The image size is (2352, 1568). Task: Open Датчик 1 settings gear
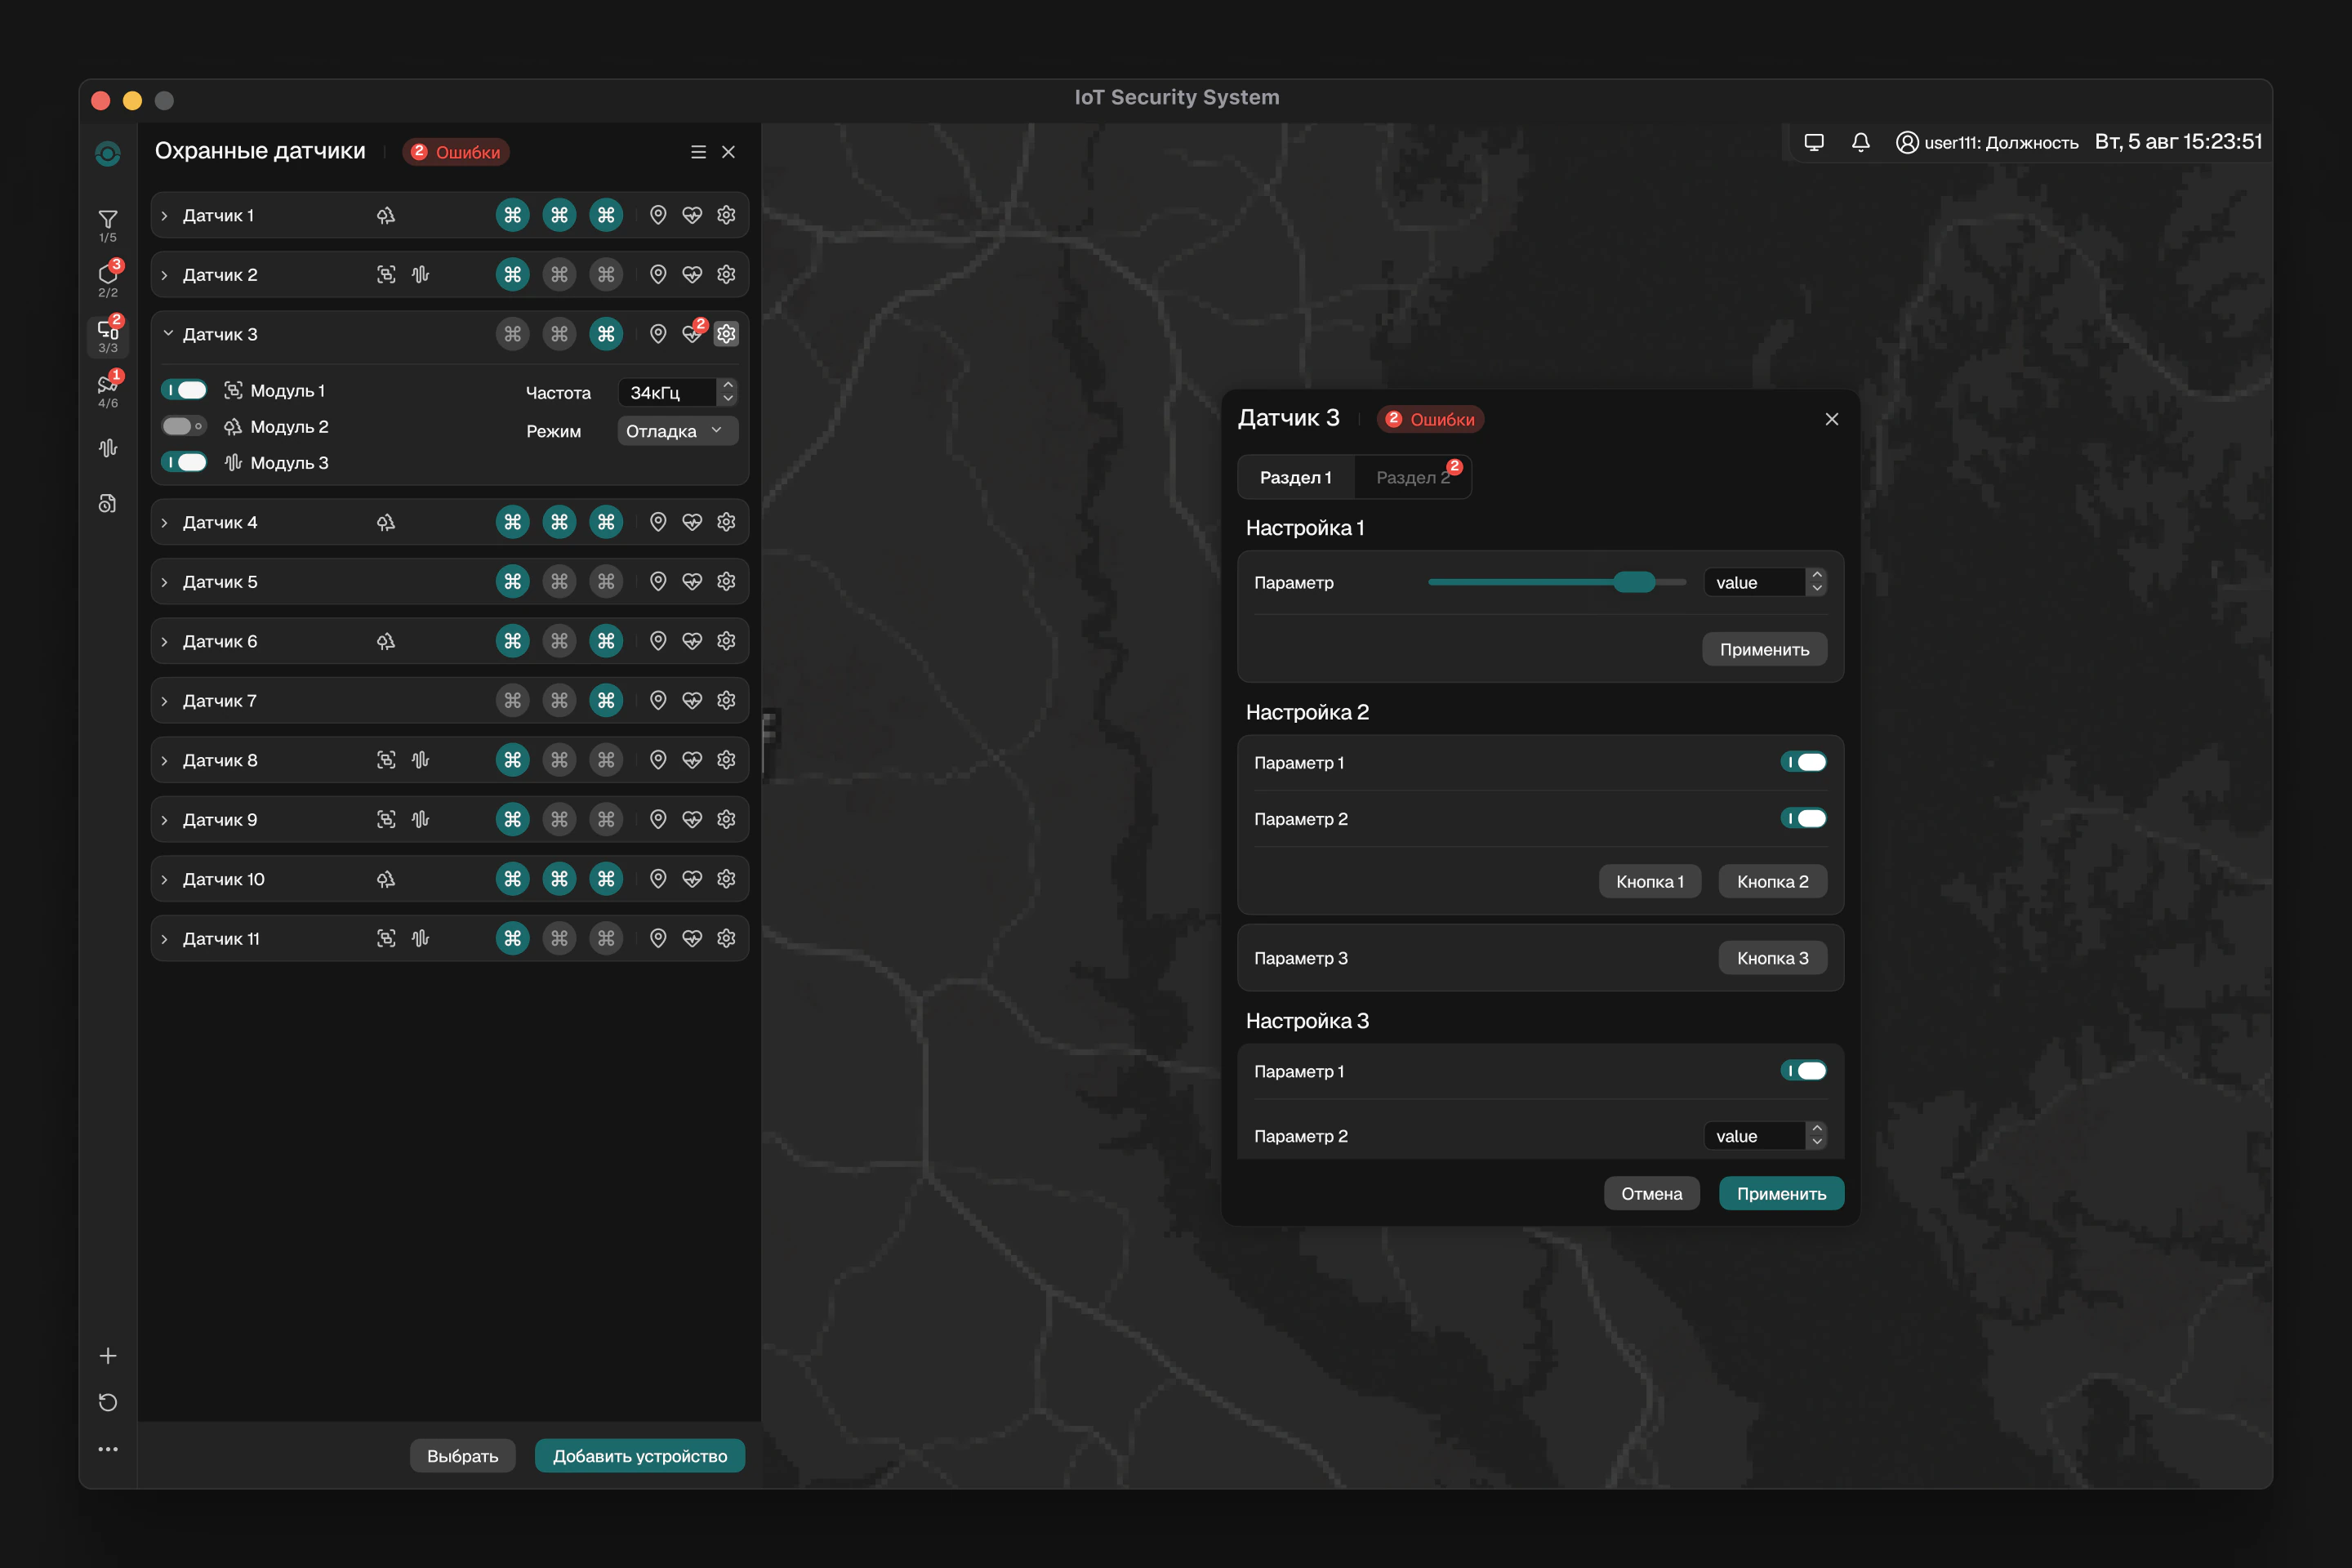[726, 215]
